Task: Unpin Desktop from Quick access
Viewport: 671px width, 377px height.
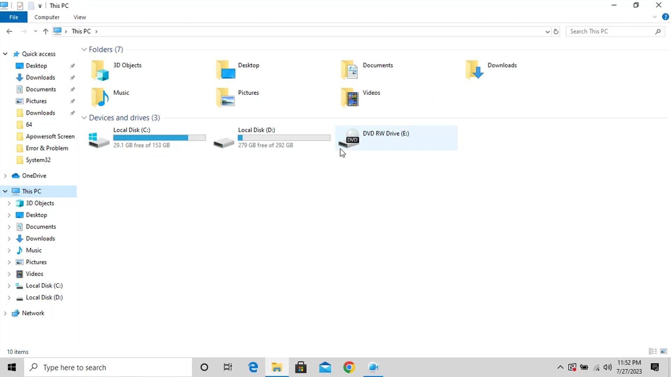Action: 72,66
